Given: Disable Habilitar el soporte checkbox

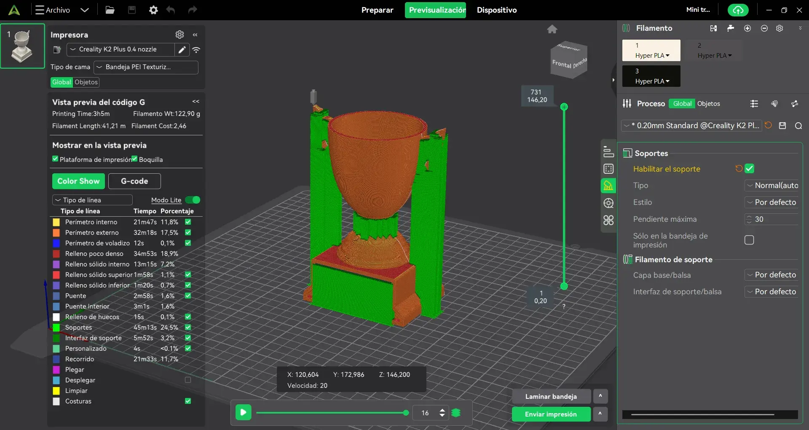Looking at the screenshot, I should click(x=749, y=169).
